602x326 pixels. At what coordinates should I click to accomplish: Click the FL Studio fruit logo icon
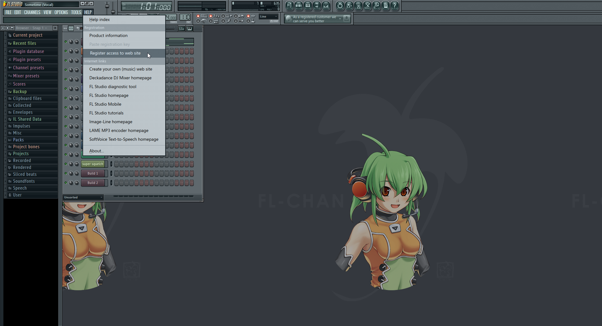click(4, 4)
